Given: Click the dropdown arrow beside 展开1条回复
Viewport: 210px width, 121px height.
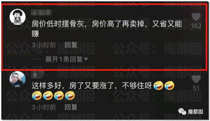Looking at the screenshot, I should coord(86,59).
